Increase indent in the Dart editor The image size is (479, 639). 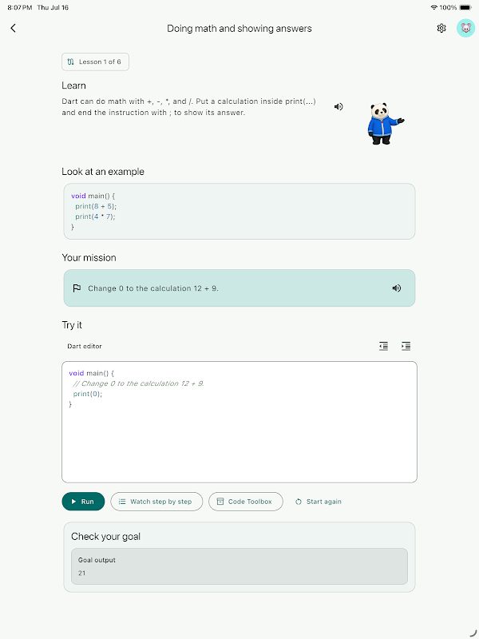pyautogui.click(x=406, y=346)
